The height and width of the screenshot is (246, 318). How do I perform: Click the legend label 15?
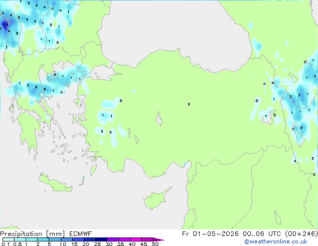74,244
